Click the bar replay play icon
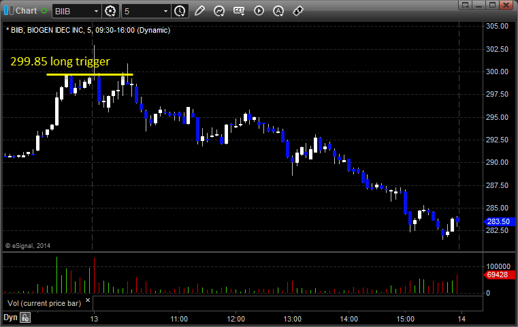The height and width of the screenshot is (327, 518). pyautogui.click(x=259, y=11)
